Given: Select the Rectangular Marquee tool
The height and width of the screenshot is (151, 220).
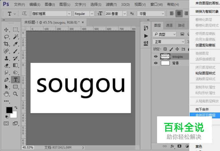Looking at the screenshot, I should pos(16,30).
